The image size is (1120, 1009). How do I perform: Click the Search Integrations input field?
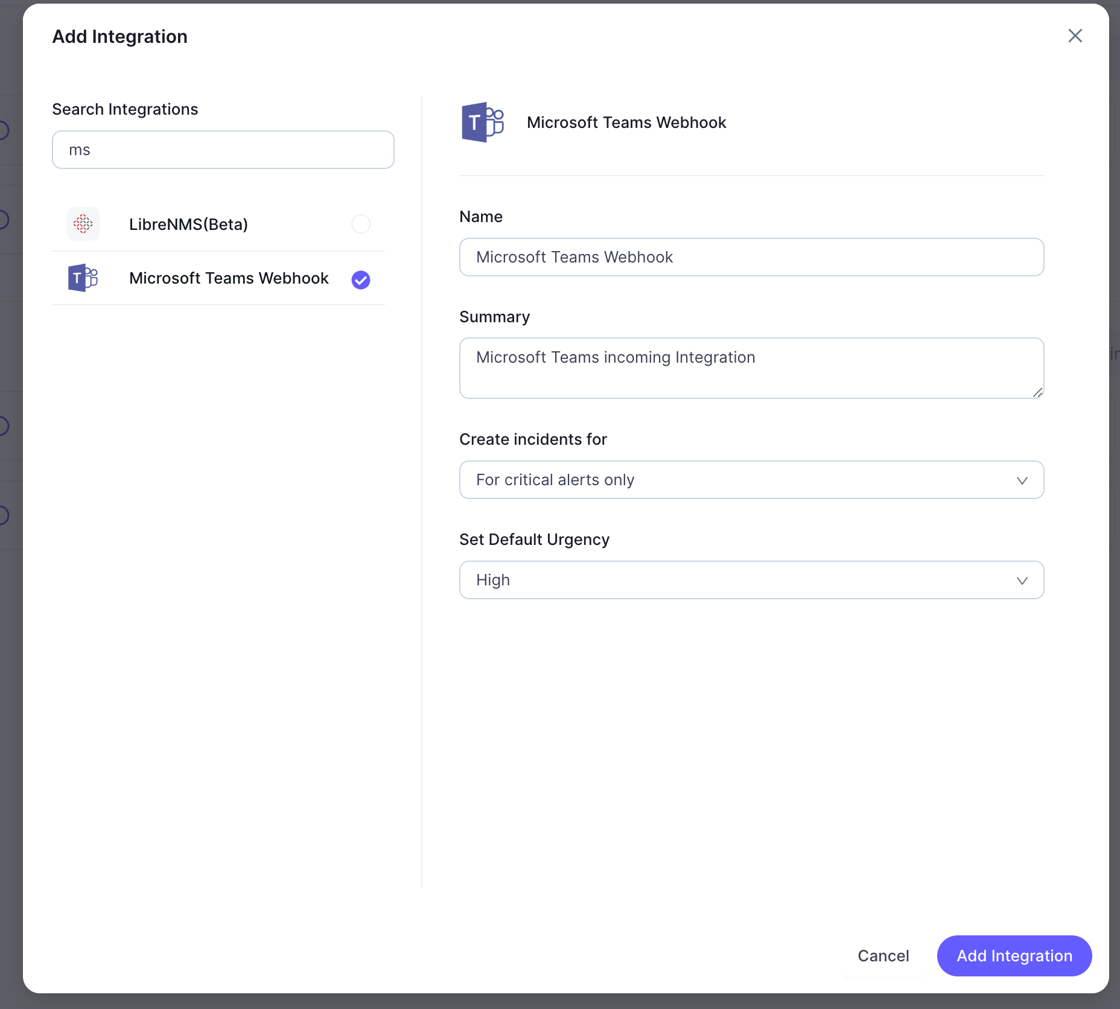pyautogui.click(x=223, y=150)
